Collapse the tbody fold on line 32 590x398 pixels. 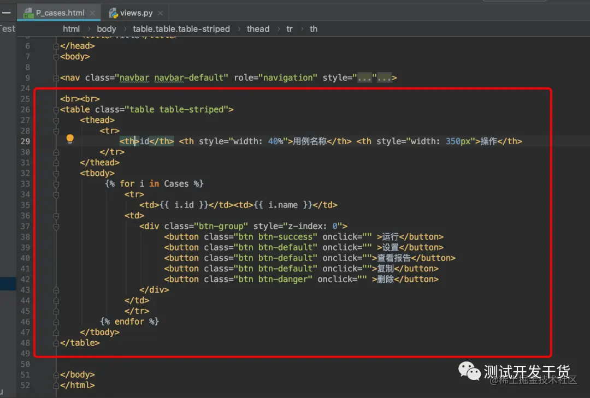(x=56, y=174)
